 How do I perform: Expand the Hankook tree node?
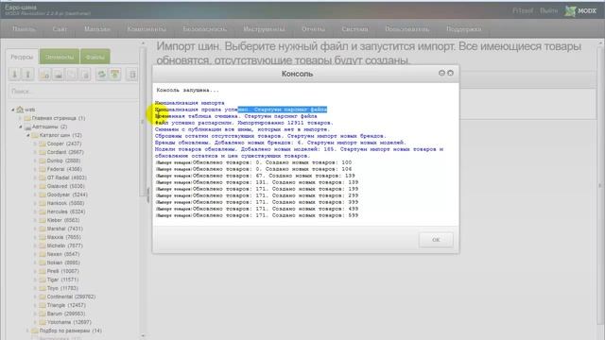35,203
